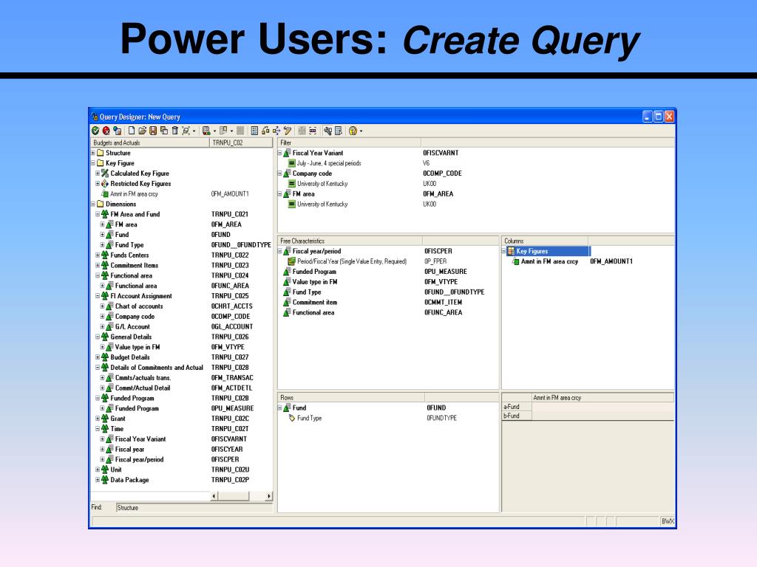Click the Save Query floppy disk icon

[x=153, y=131]
